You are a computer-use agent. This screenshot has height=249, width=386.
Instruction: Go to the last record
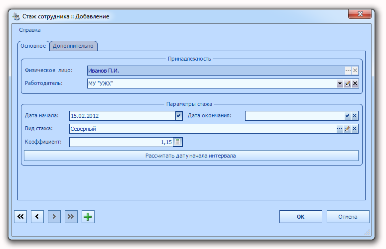coord(71,217)
